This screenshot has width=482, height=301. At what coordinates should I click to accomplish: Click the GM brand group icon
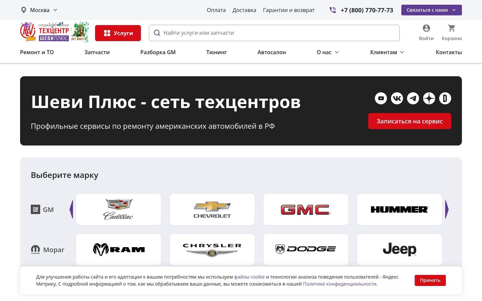[x=35, y=209]
